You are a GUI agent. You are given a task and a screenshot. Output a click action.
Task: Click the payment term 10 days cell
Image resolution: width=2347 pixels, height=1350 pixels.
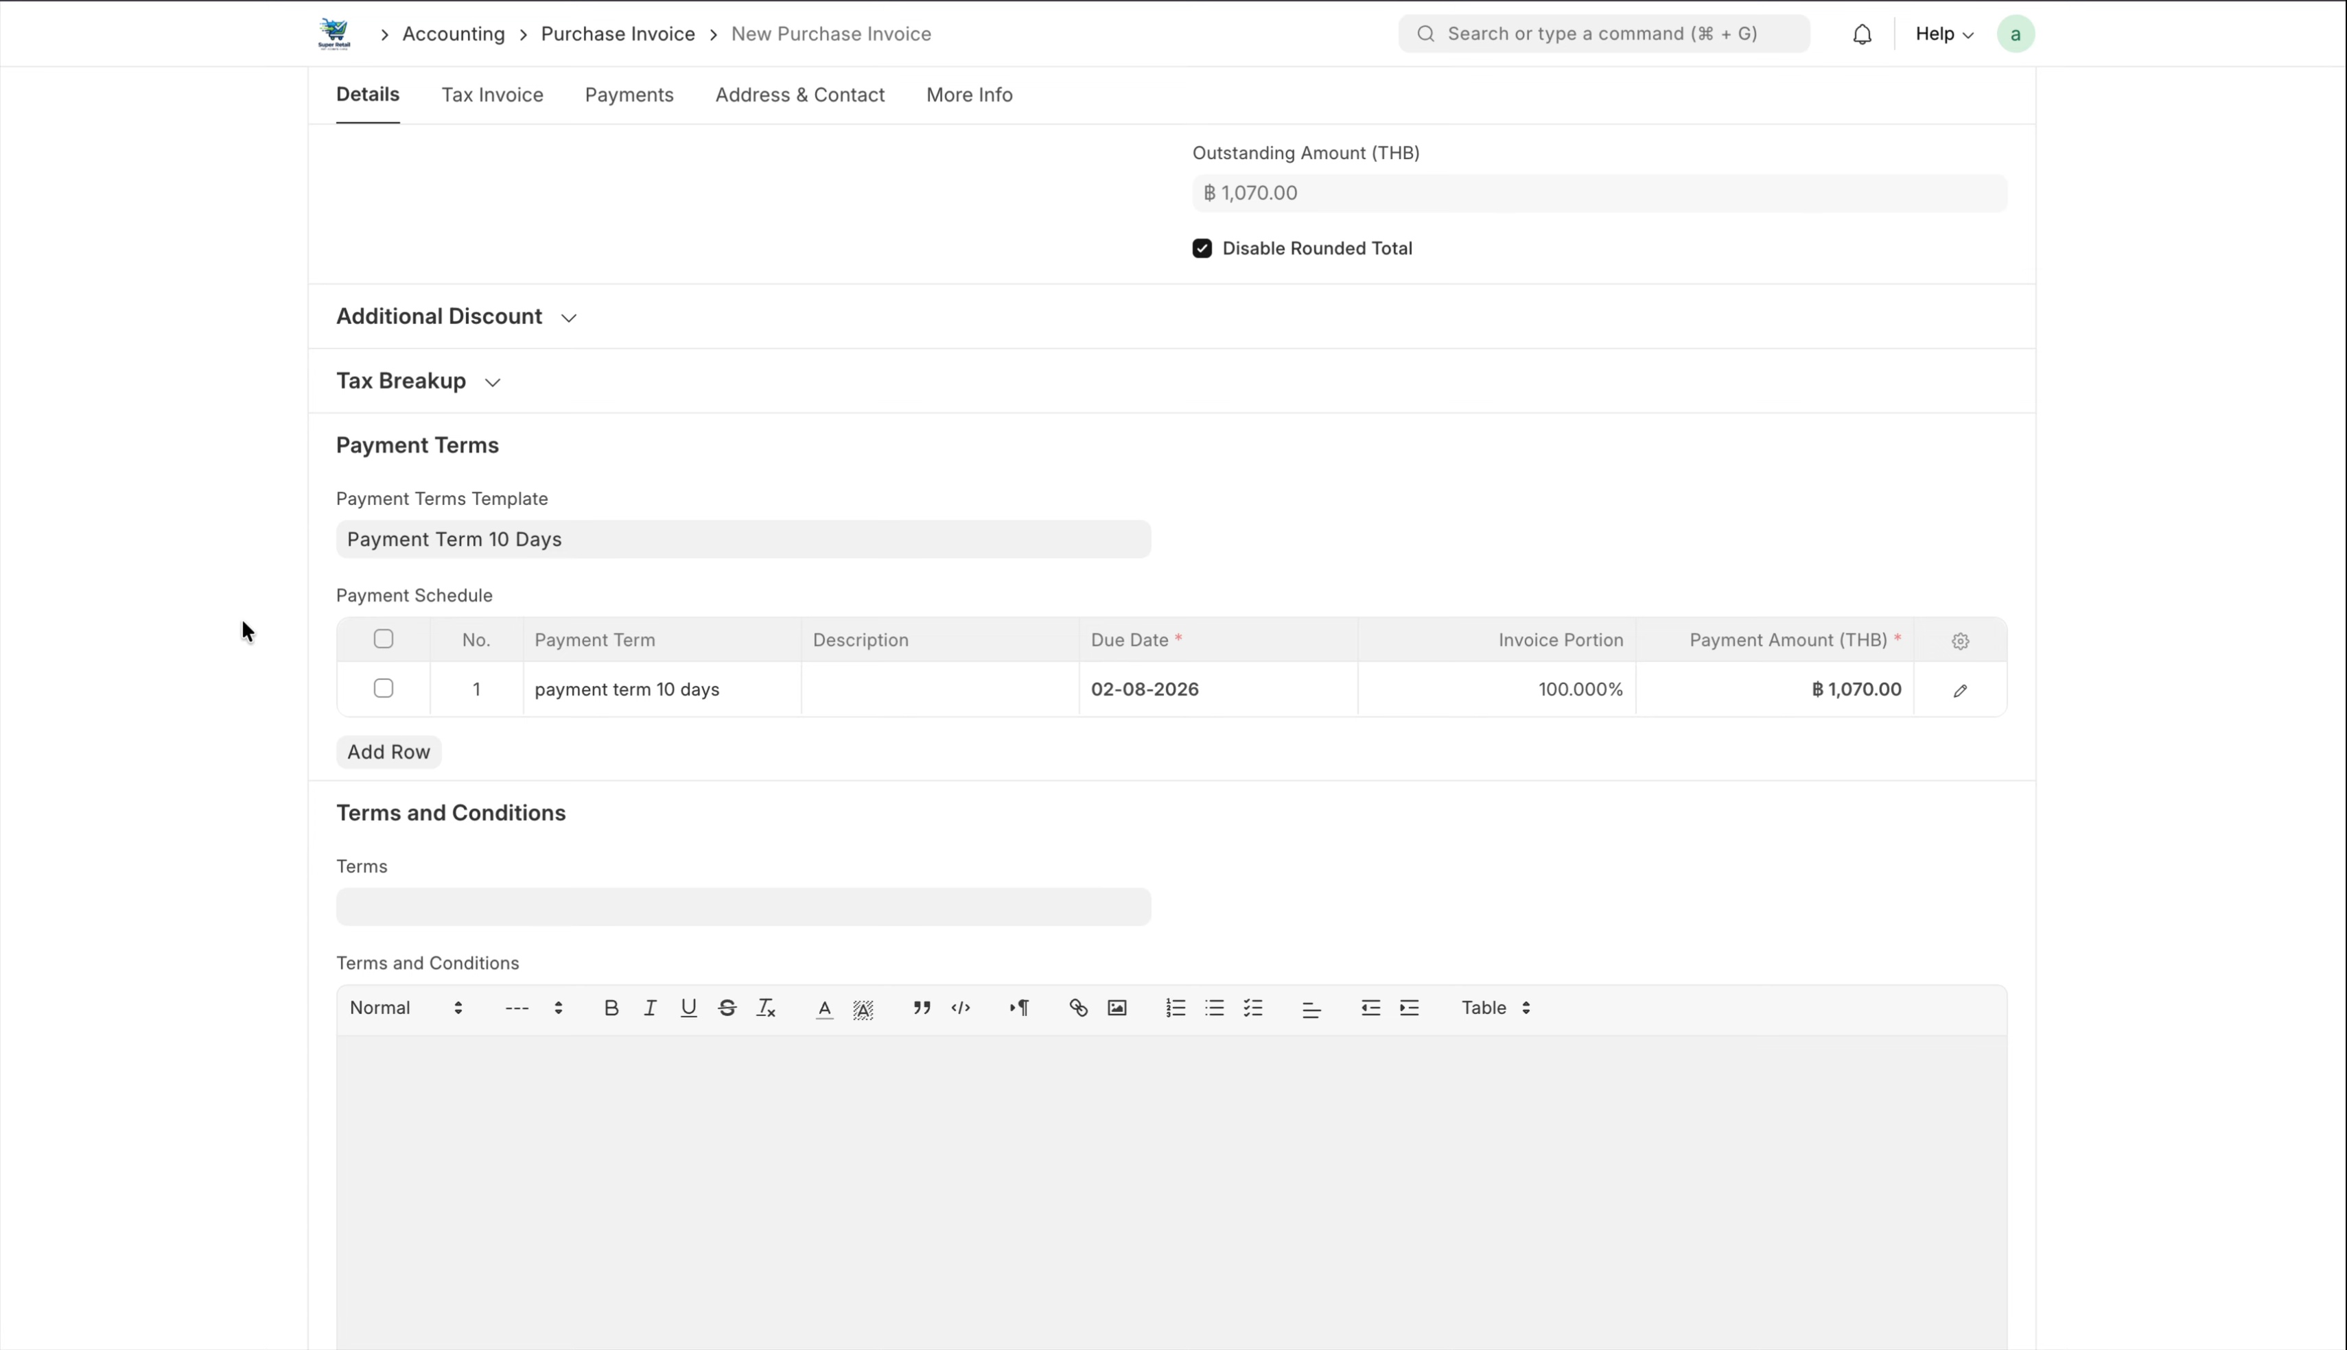662,689
